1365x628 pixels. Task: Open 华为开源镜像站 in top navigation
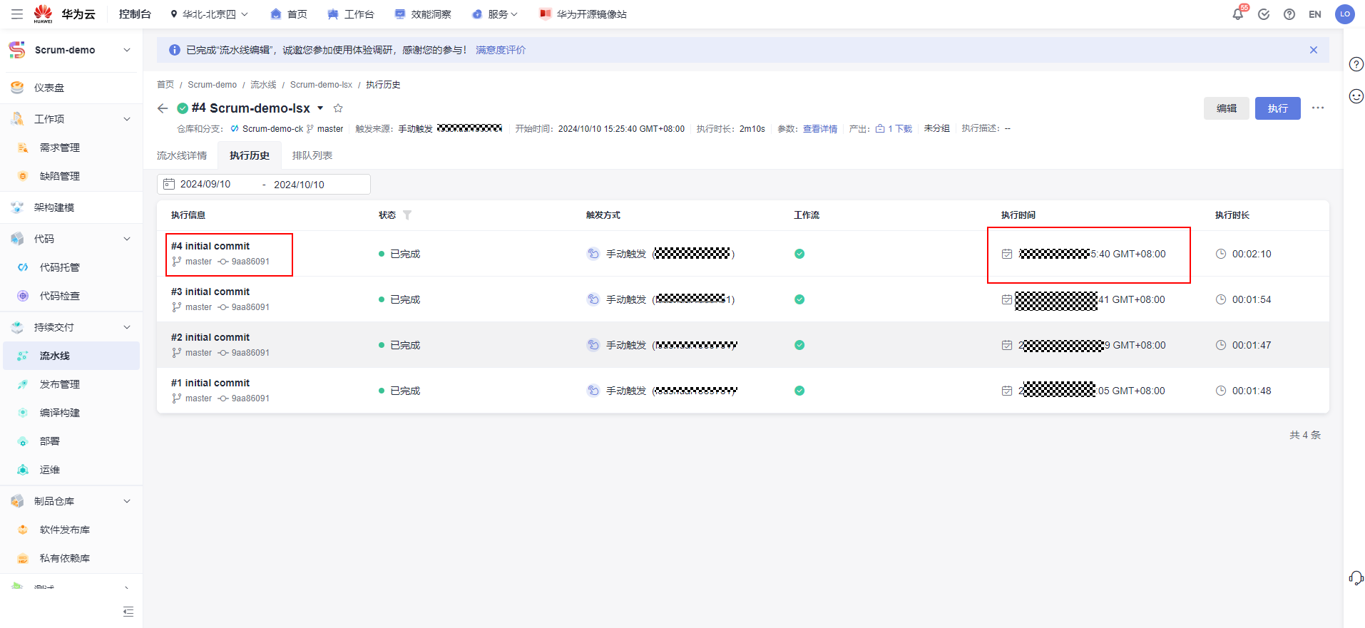[x=583, y=14]
